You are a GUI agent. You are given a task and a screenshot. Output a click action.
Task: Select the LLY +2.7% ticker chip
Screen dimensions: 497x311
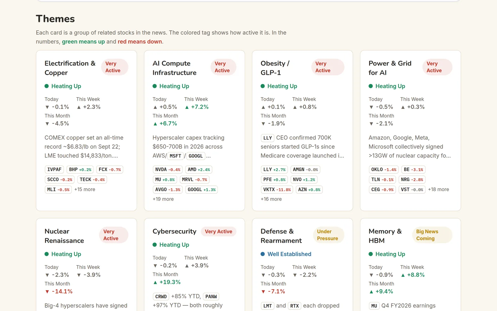point(274,169)
